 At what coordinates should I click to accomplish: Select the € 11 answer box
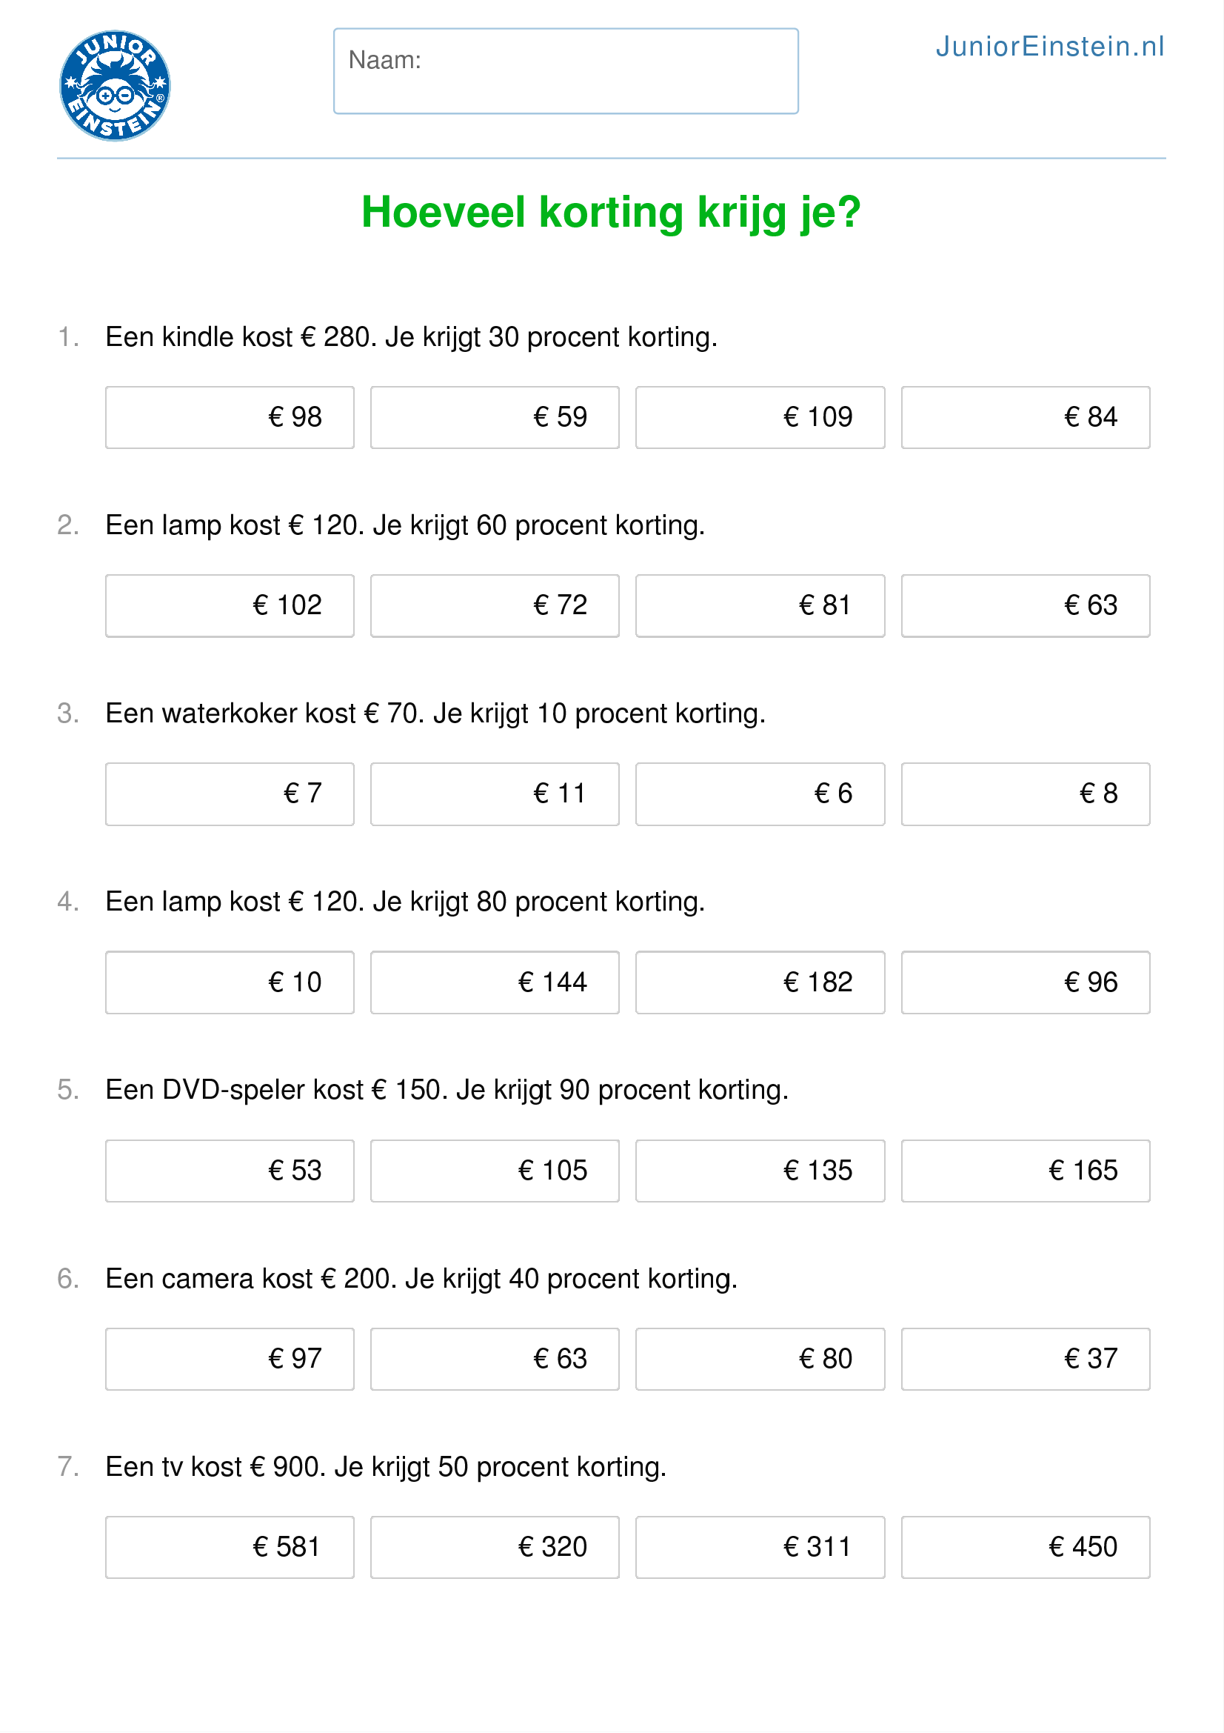pyautogui.click(x=495, y=794)
